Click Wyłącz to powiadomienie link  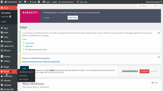(51, 62)
